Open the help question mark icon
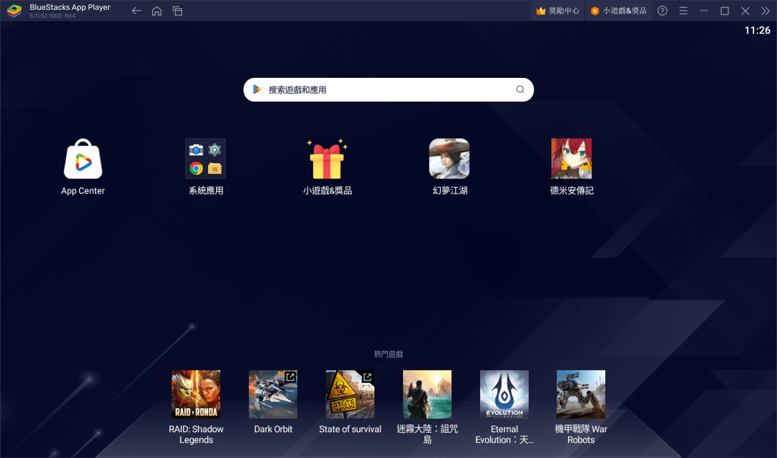 pos(662,11)
